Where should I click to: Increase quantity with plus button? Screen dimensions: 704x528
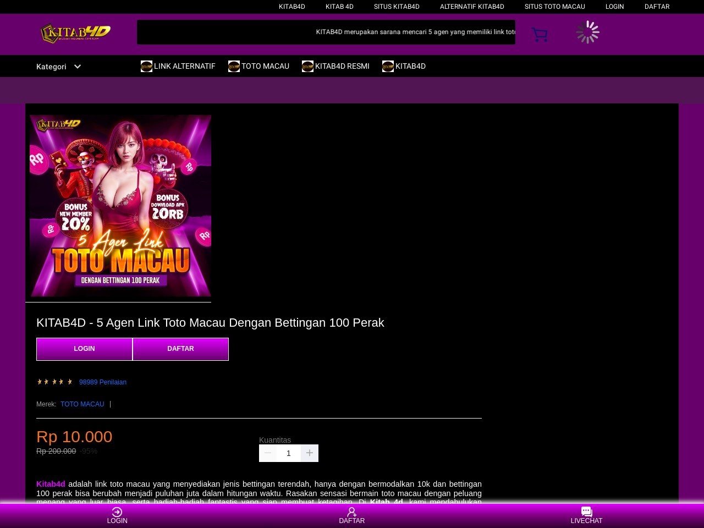point(310,453)
